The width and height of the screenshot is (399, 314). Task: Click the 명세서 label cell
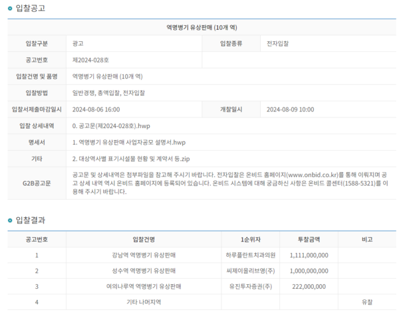37,143
